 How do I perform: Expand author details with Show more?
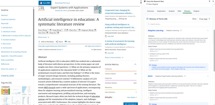43,37
